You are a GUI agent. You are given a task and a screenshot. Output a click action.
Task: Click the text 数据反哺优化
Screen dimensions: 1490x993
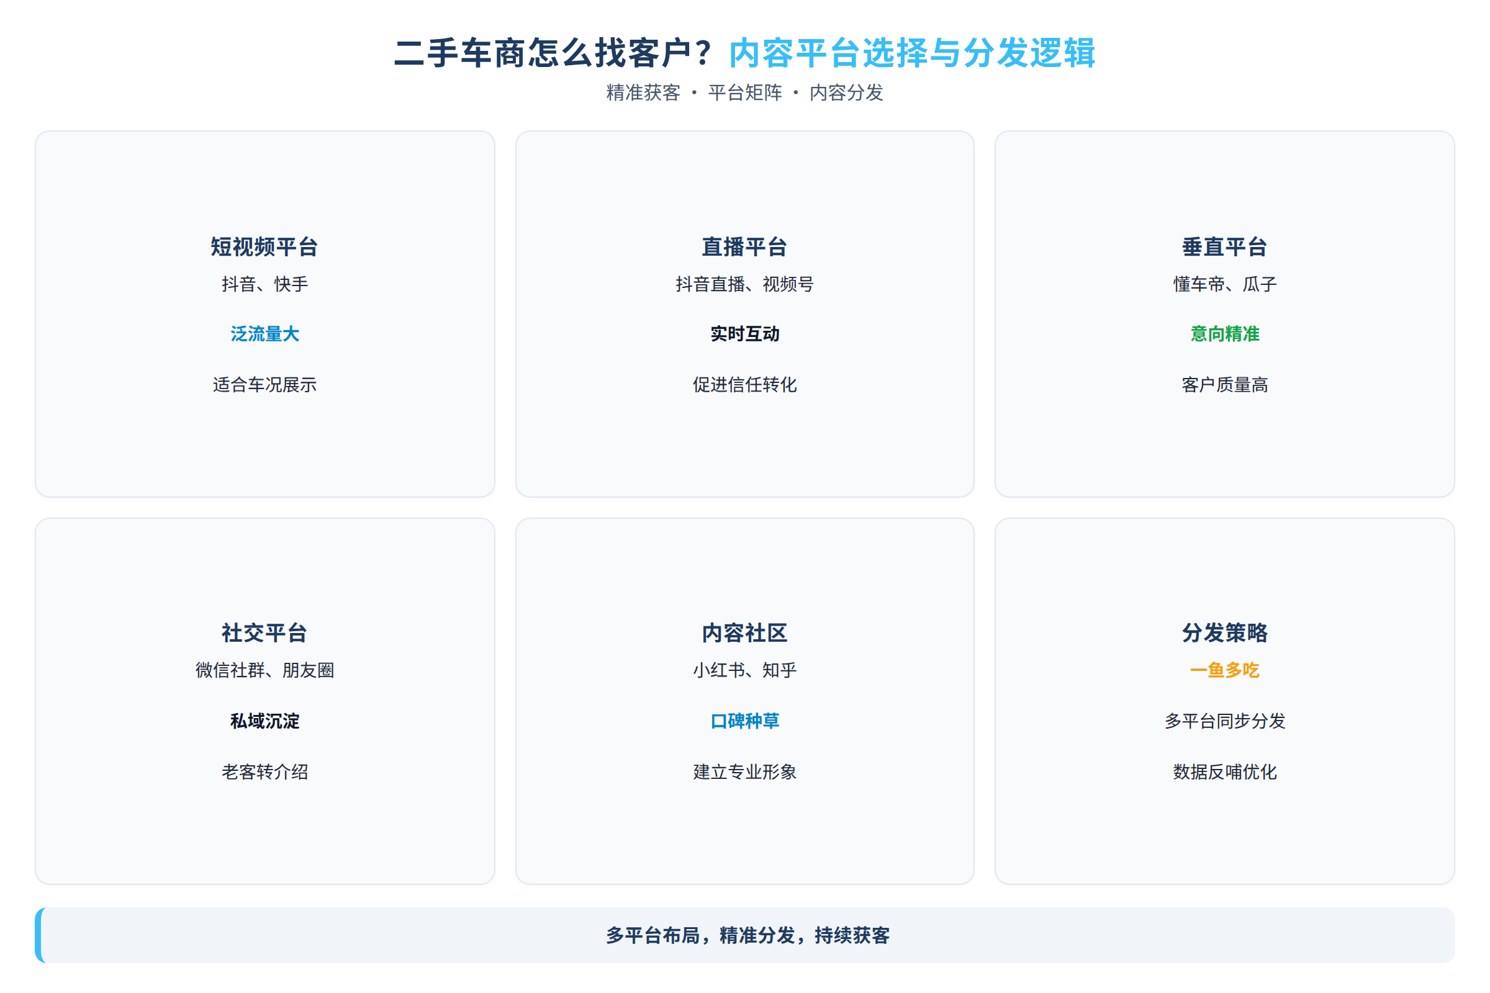pyautogui.click(x=1224, y=771)
